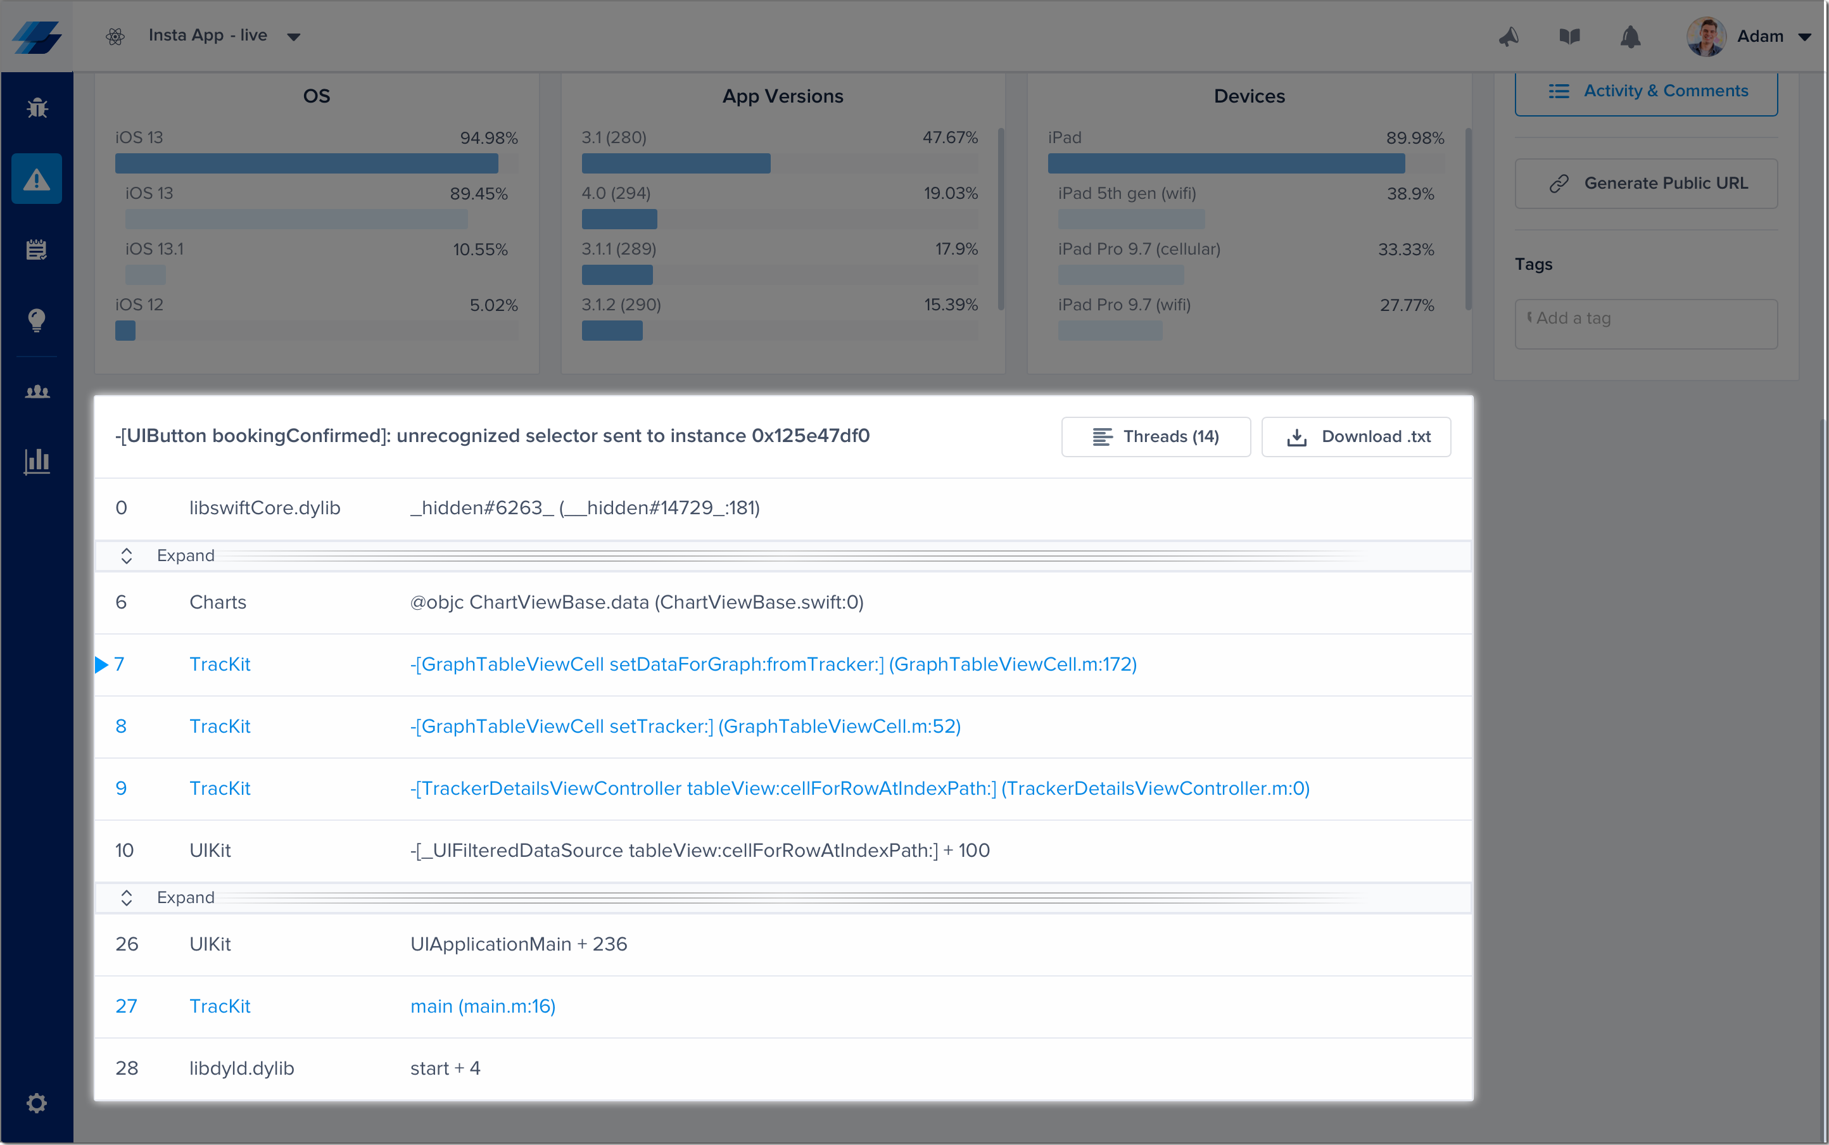Open the documentation book icon
This screenshot has height=1145, width=1829.
1569,36
